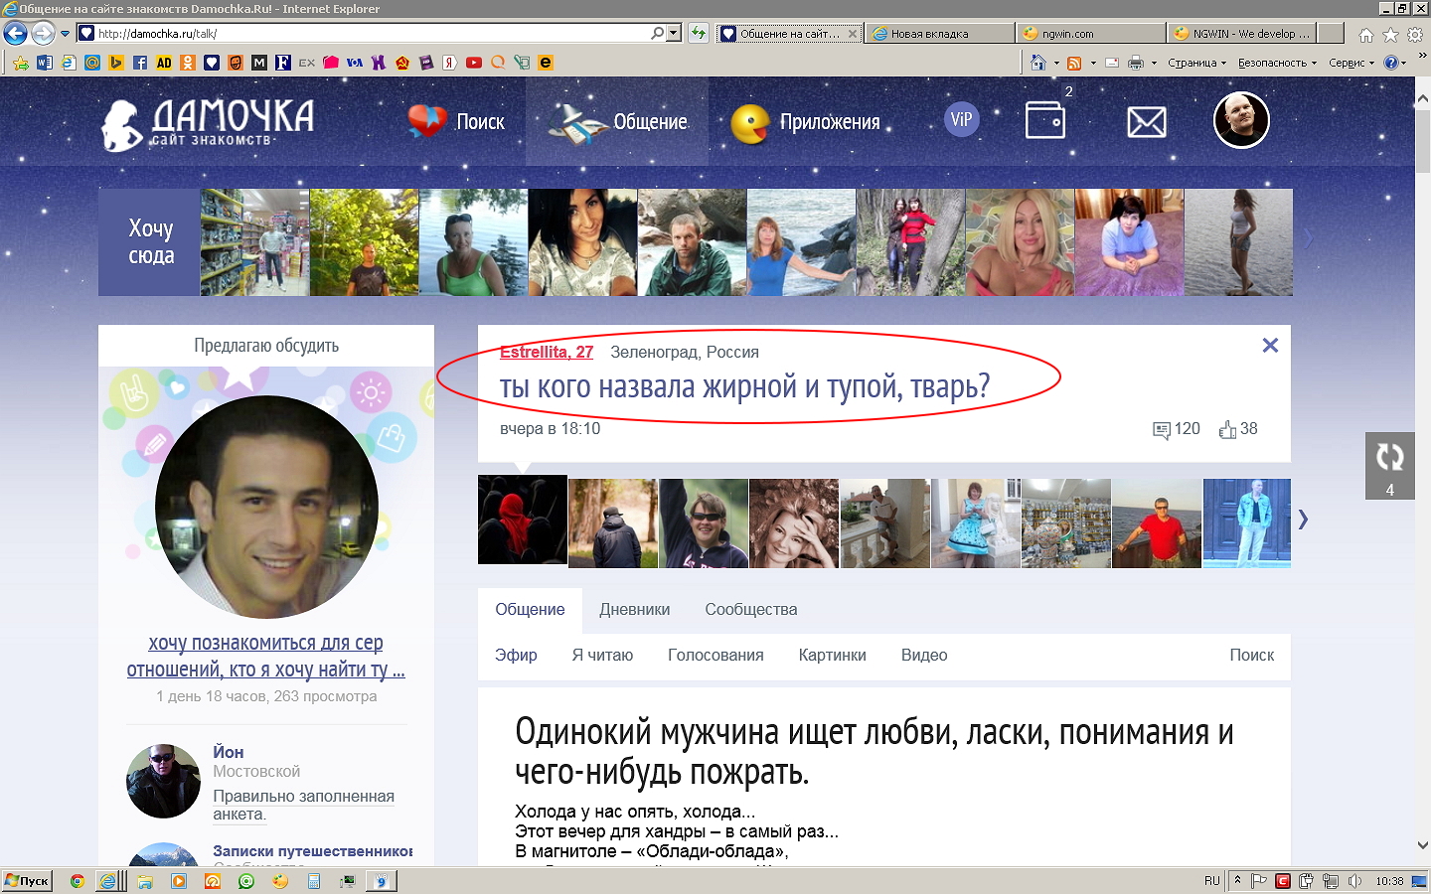Open the browser Home icon at top right
The image size is (1431, 894).
(1366, 35)
